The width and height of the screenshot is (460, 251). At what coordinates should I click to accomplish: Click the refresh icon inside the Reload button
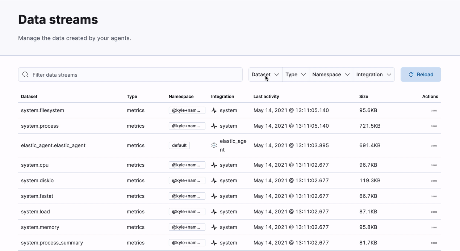point(411,75)
